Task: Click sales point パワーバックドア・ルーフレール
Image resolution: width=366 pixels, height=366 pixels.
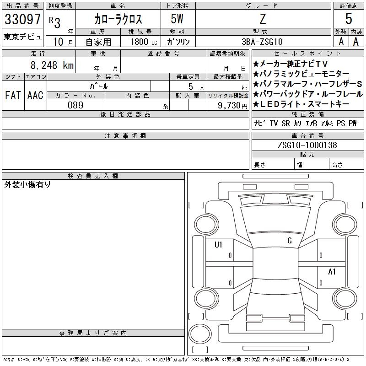Action: (307, 94)
